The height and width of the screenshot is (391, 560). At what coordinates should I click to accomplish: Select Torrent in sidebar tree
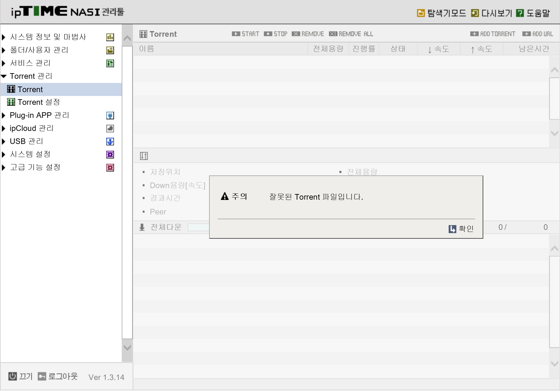tap(61, 89)
